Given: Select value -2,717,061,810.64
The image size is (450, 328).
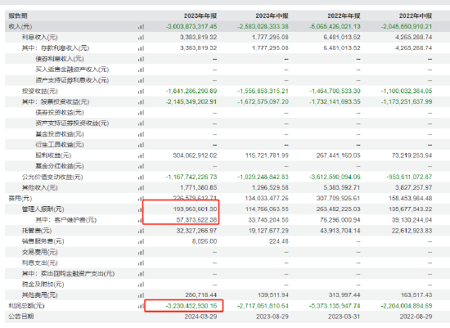Looking at the screenshot, I should click(263, 306).
